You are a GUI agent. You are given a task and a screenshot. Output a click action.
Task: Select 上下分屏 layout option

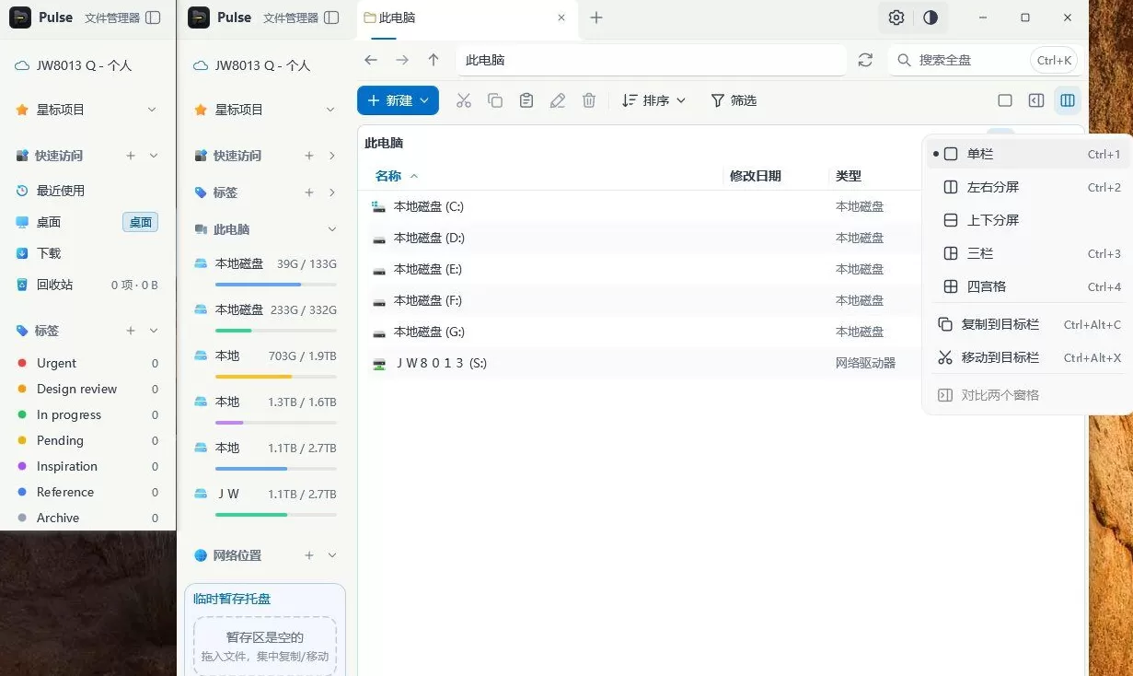(1027, 220)
